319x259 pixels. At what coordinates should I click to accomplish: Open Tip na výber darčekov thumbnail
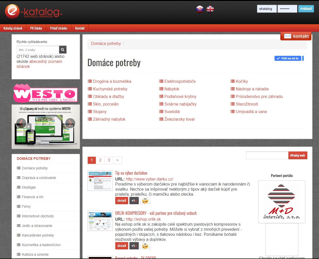(x=100, y=180)
